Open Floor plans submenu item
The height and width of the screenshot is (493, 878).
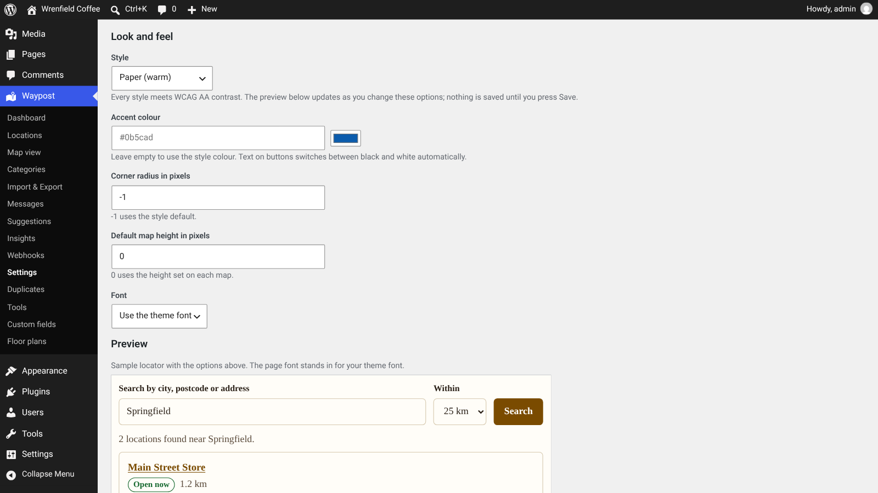(27, 341)
